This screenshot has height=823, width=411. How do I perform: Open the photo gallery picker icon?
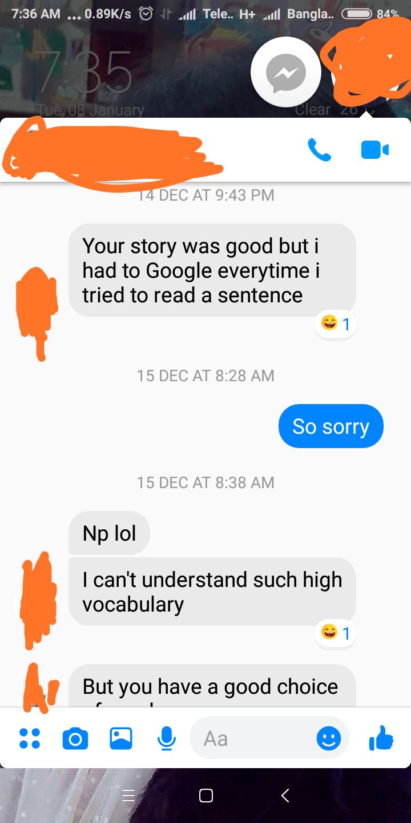[120, 738]
